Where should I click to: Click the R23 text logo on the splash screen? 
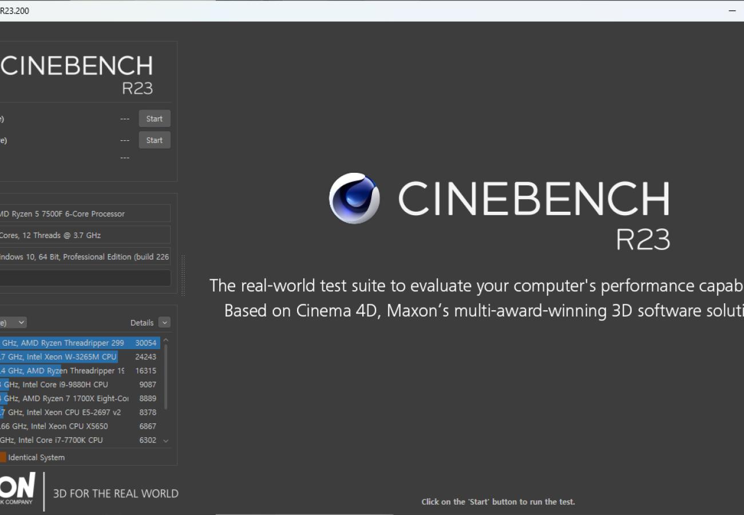tap(643, 240)
